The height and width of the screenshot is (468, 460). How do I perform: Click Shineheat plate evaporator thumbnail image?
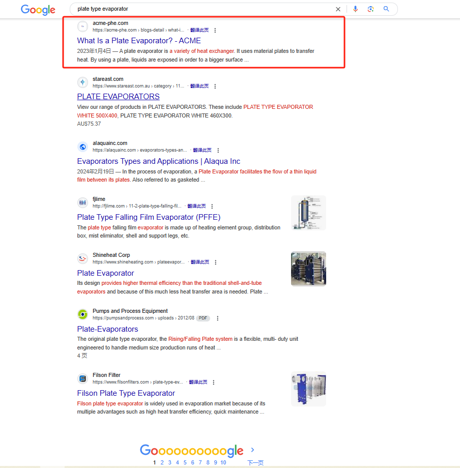(x=308, y=269)
